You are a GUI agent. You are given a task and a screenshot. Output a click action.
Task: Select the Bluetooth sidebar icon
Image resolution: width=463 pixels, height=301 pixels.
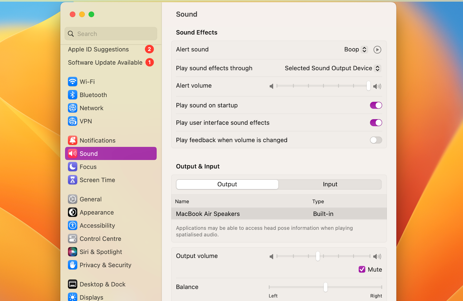tap(72, 95)
